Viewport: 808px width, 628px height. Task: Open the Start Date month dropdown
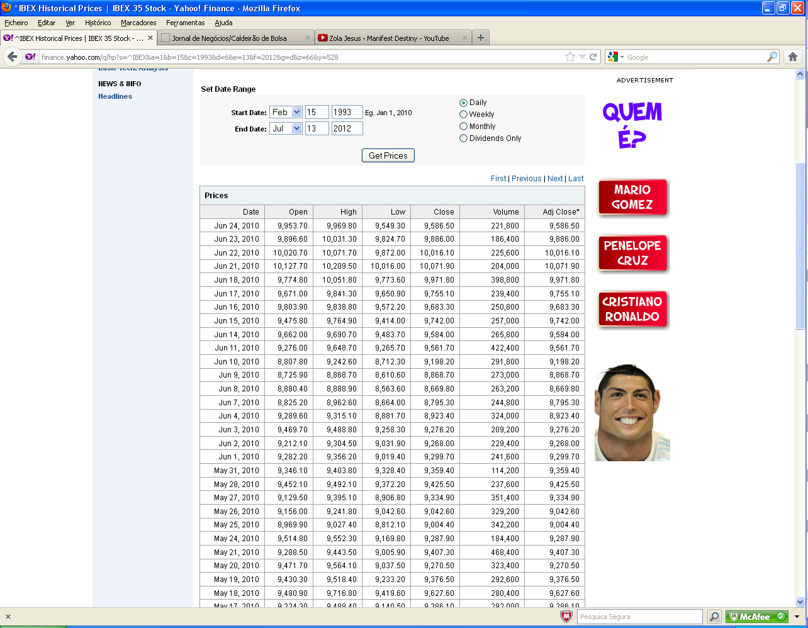tap(286, 112)
